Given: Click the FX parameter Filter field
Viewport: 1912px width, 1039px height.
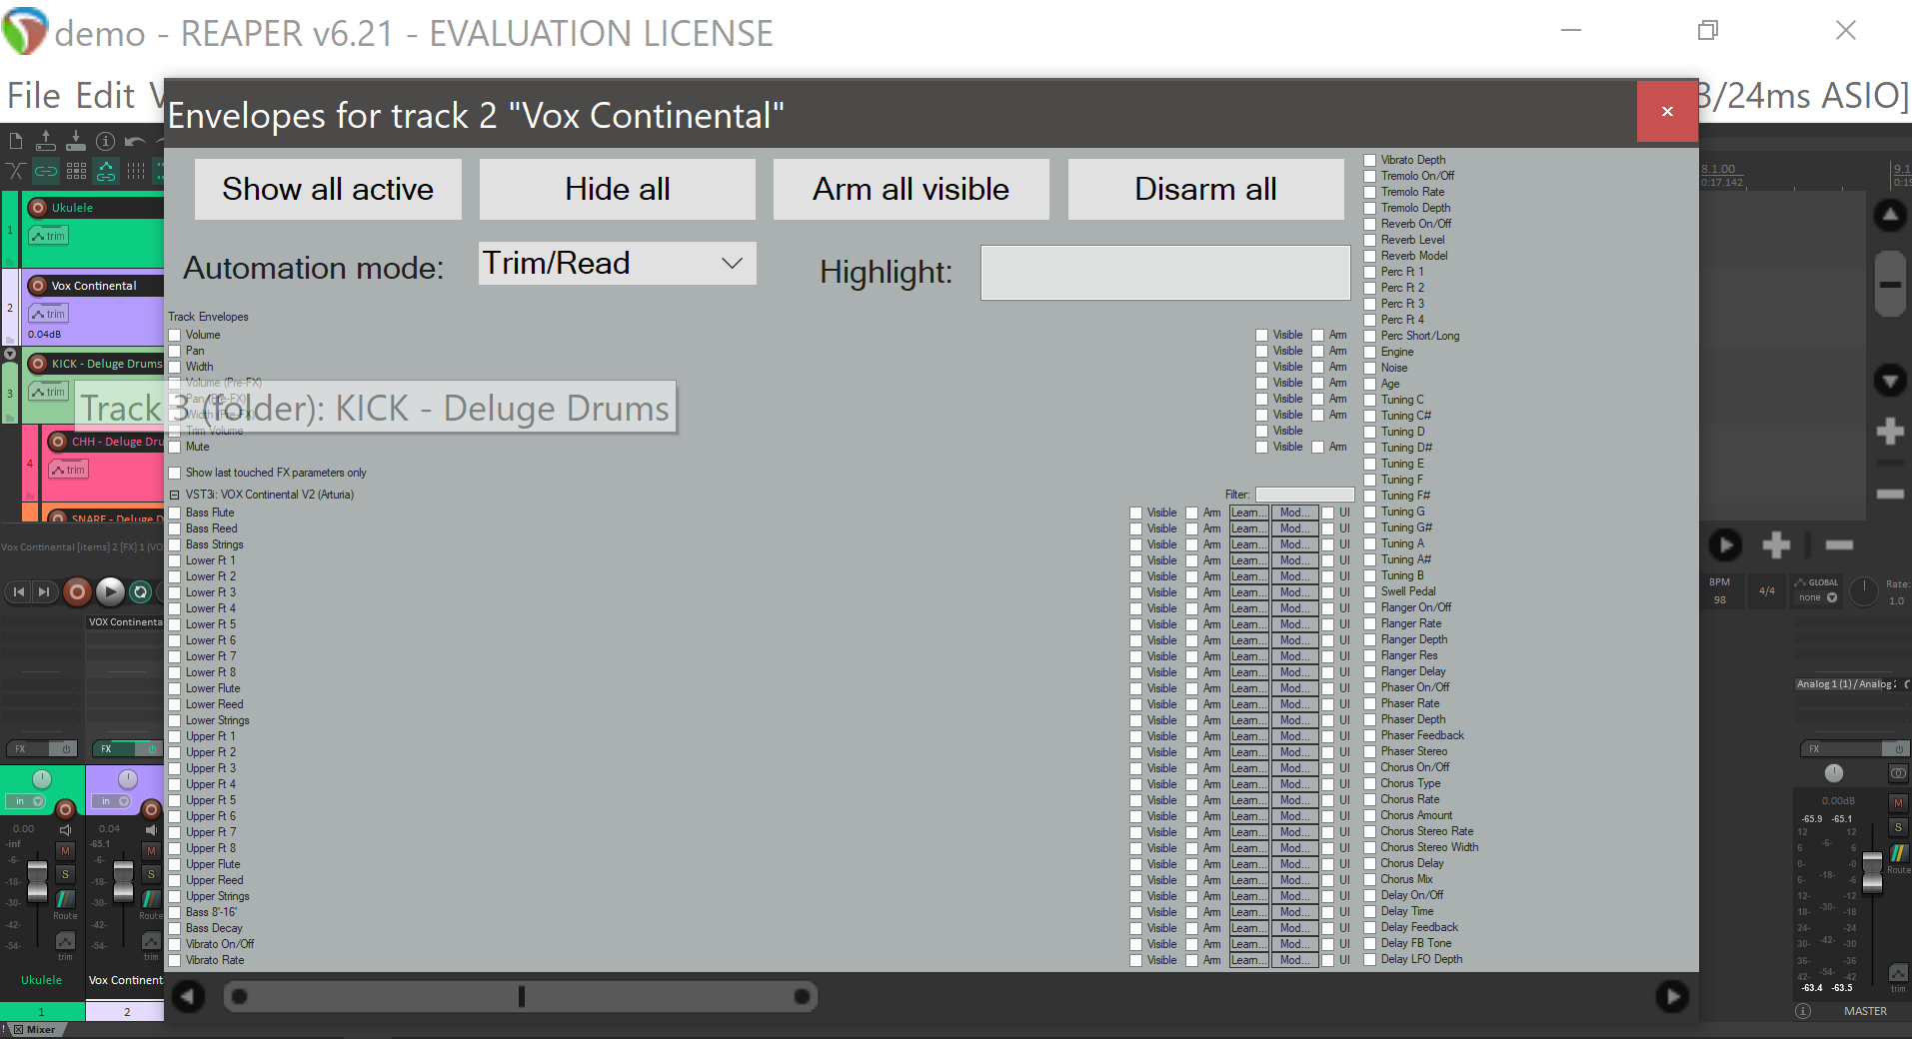Looking at the screenshot, I should (1304, 496).
